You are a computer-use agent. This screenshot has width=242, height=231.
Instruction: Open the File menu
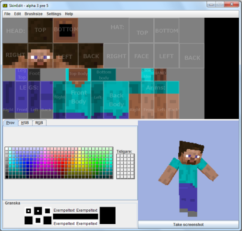(7, 14)
